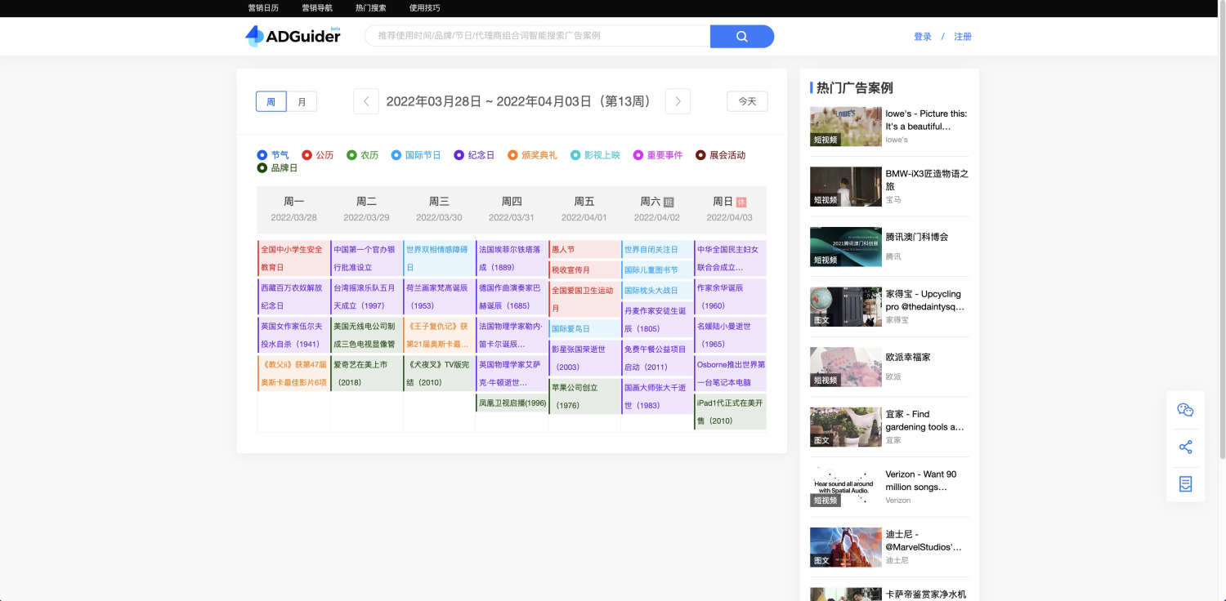Image resolution: width=1226 pixels, height=601 pixels.
Task: Click the blue search magnifier button
Action: click(741, 36)
